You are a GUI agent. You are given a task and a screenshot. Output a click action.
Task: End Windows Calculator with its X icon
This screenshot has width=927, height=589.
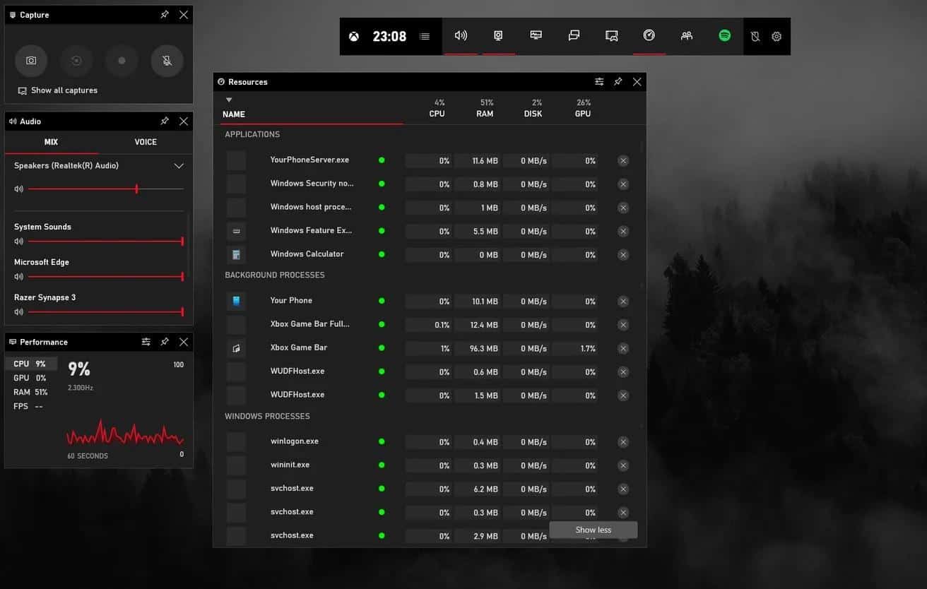623,255
